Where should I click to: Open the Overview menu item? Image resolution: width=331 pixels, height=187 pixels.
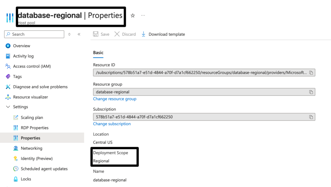[21, 46]
